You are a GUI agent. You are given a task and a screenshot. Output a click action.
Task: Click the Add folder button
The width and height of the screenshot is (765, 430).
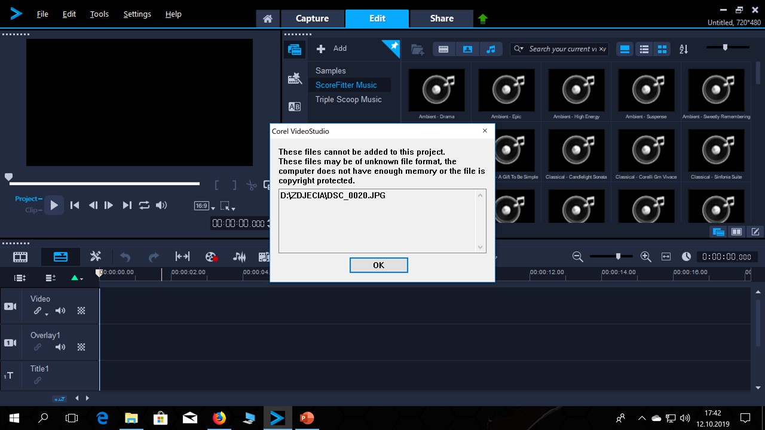pos(332,48)
